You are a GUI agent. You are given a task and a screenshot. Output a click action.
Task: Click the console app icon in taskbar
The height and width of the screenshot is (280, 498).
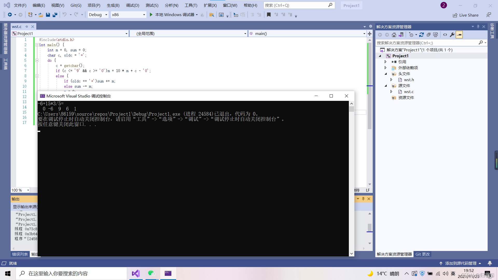pos(168,274)
